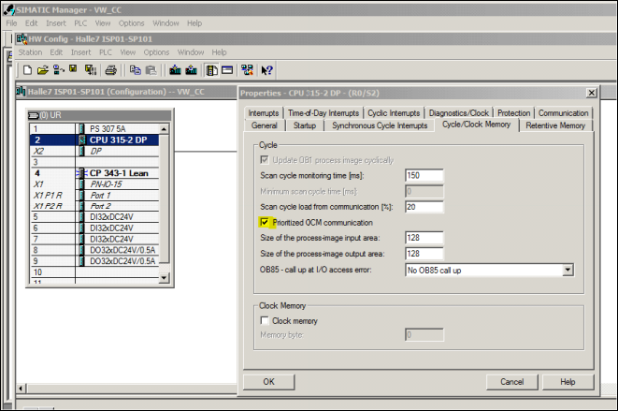Image resolution: width=618 pixels, height=411 pixels.
Task: Open the OB85 call up dropdown
Action: click(x=568, y=270)
